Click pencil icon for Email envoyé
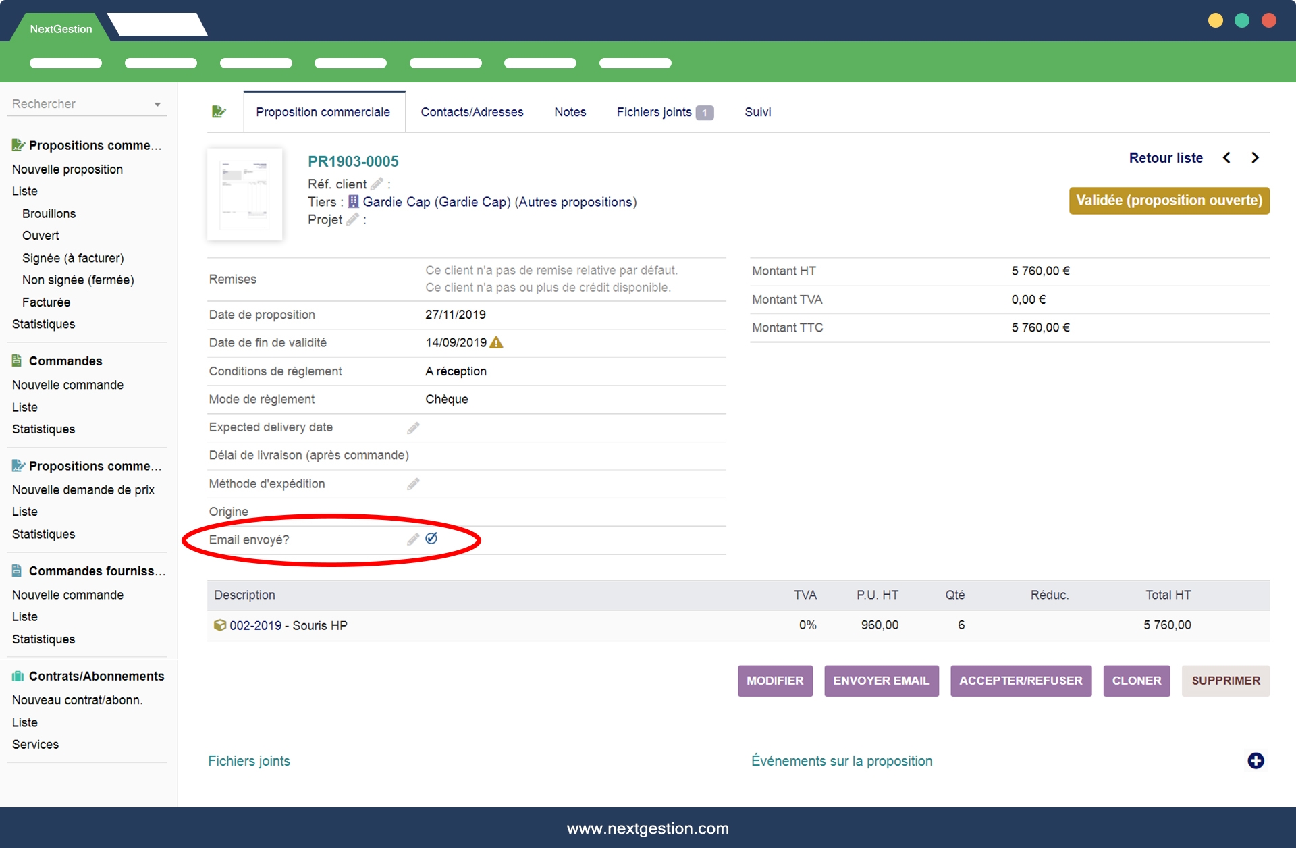Image resolution: width=1296 pixels, height=848 pixels. pos(412,539)
